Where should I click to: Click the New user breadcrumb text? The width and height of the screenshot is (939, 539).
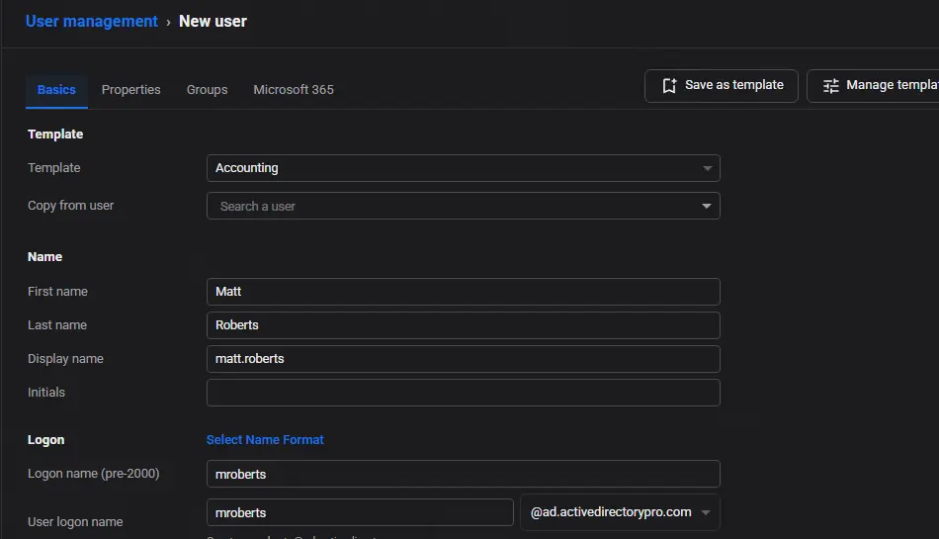click(213, 22)
